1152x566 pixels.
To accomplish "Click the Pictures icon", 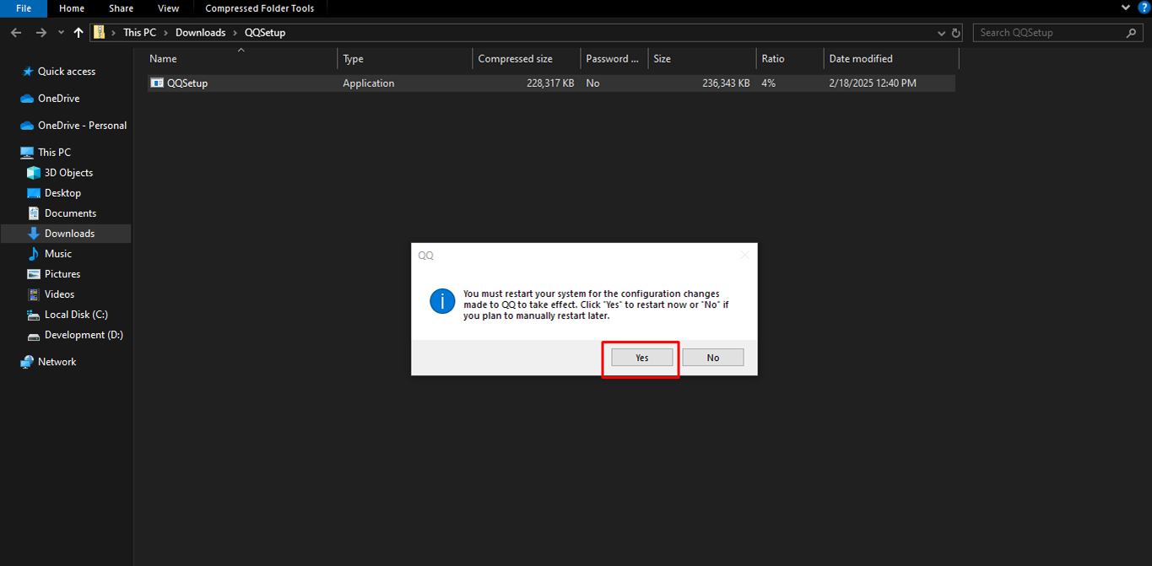I will [34, 274].
